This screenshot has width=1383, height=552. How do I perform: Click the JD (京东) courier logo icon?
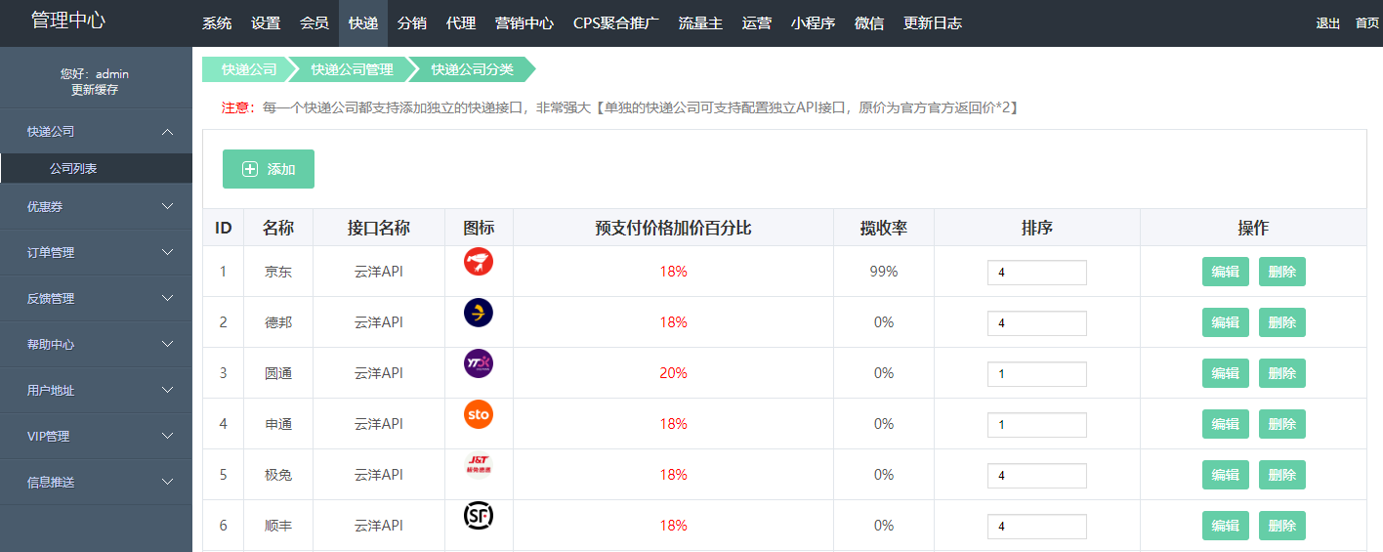478,262
